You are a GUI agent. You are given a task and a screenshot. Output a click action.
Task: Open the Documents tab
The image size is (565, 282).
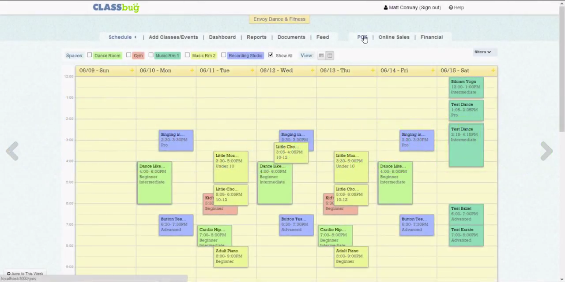click(x=291, y=37)
